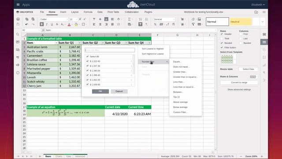
Task: Click Convert to range button
Action: (239, 83)
